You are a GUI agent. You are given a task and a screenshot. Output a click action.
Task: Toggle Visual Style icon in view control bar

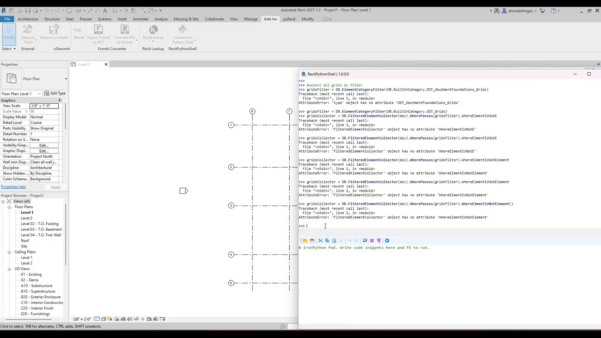104,319
